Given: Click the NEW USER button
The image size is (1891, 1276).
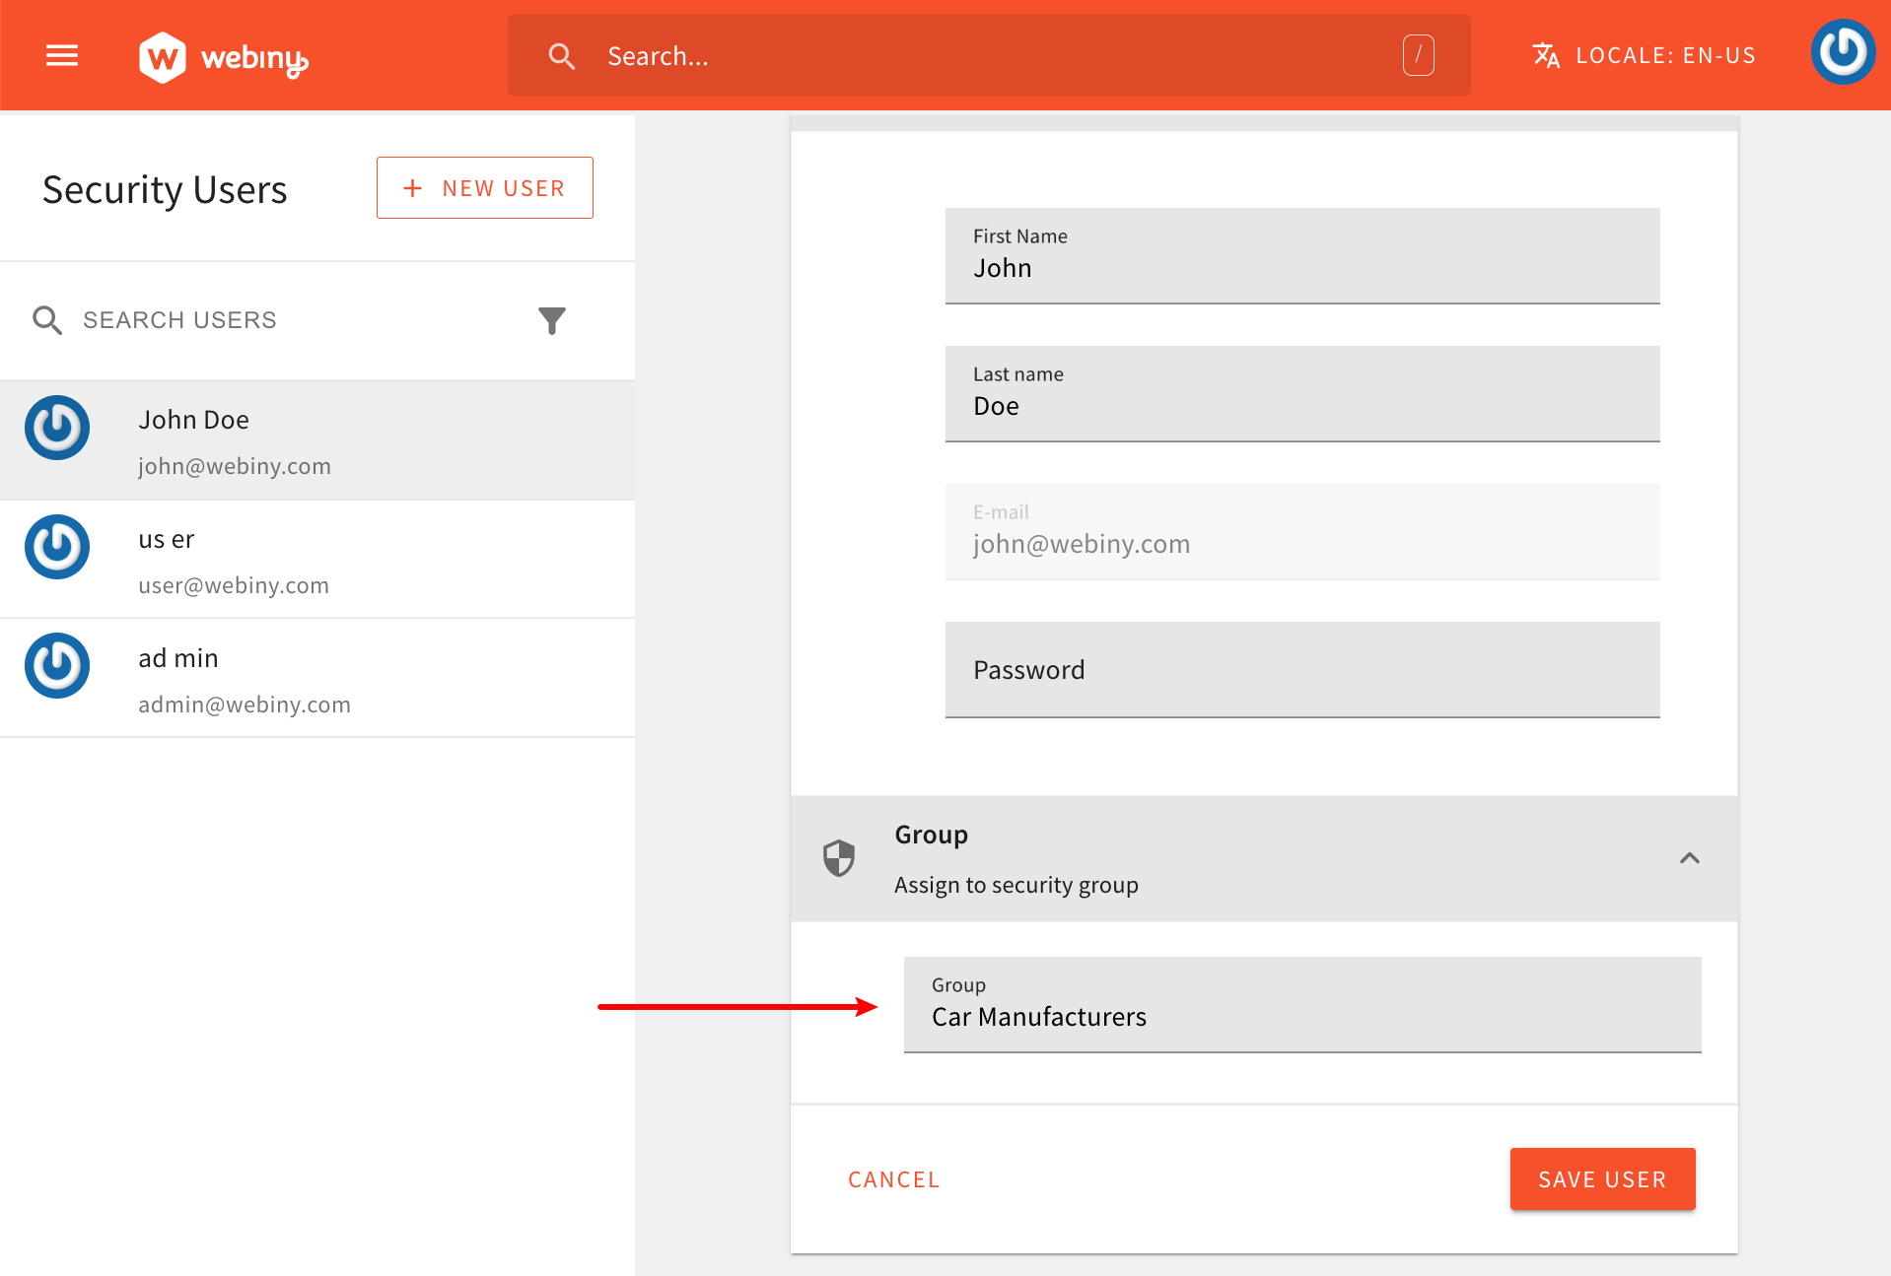Looking at the screenshot, I should click(484, 187).
